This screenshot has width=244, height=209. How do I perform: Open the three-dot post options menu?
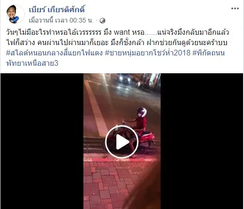pyautogui.click(x=235, y=8)
